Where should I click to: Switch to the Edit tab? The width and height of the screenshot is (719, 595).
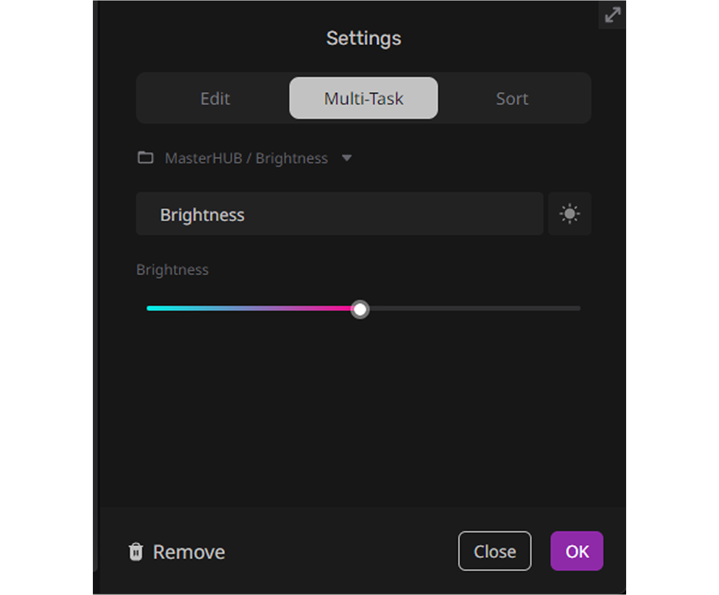coord(215,98)
